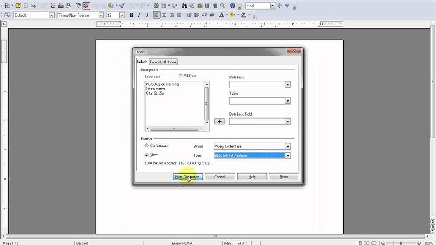Click Find Previous up arrow
The height and width of the screenshot is (245, 436).
tap(287, 5)
